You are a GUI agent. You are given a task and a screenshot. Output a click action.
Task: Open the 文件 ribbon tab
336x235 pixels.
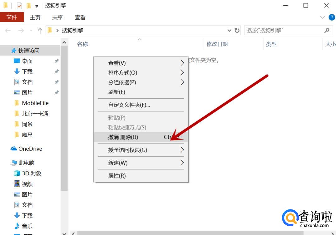point(12,17)
